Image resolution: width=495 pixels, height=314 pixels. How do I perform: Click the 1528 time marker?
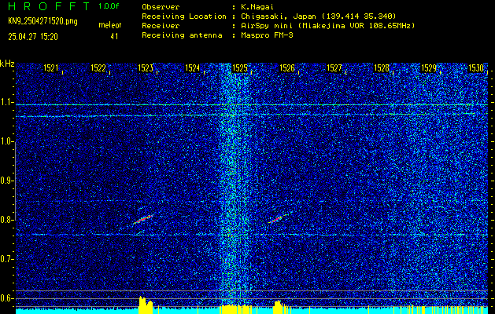382,68
